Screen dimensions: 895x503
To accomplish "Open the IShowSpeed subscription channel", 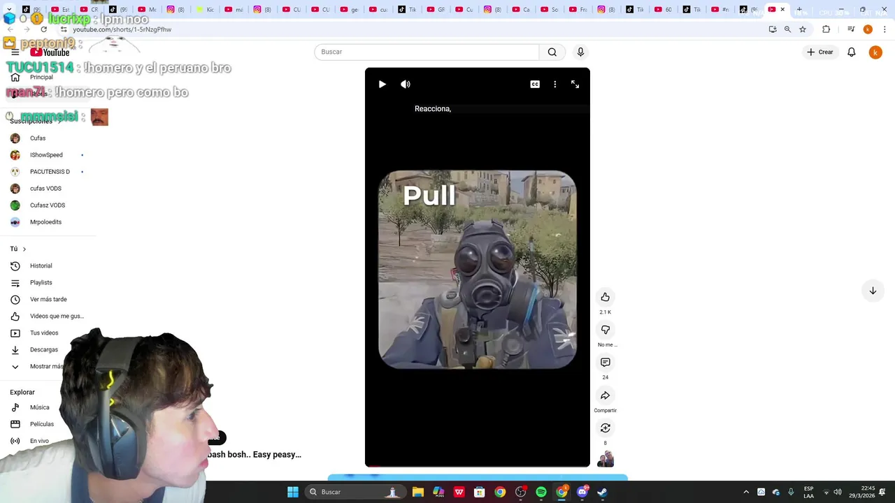I will (x=48, y=155).
